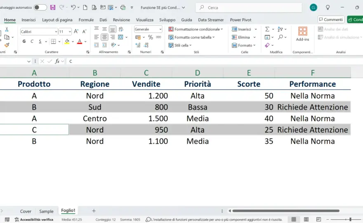Click the Power Pivot tab
The image size is (363, 223).
click(x=240, y=20)
